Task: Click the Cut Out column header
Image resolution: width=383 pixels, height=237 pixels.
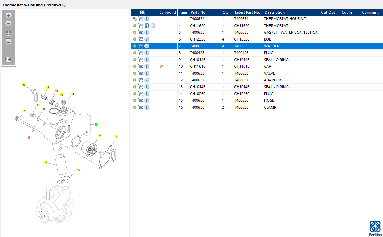Action: [x=329, y=12]
